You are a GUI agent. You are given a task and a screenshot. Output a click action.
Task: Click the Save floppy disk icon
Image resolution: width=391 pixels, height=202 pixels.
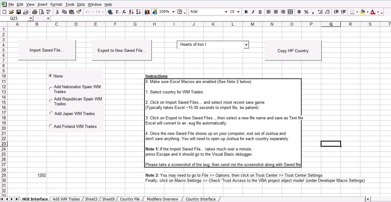coord(19,12)
